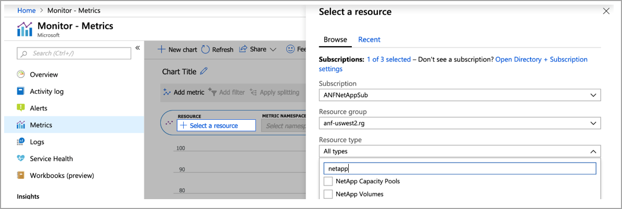This screenshot has width=622, height=209.
Task: Click the Search (Ctrl+/) field
Action: (74, 53)
